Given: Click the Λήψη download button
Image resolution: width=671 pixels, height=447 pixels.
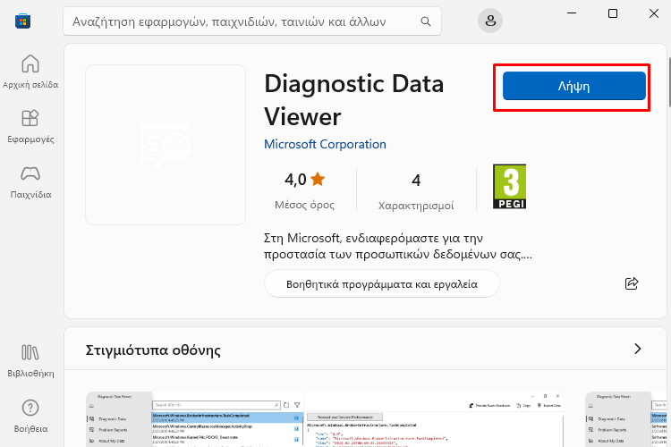Looking at the screenshot, I should [573, 86].
